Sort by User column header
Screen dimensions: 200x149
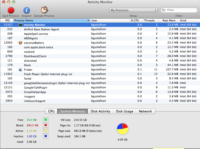[110, 20]
